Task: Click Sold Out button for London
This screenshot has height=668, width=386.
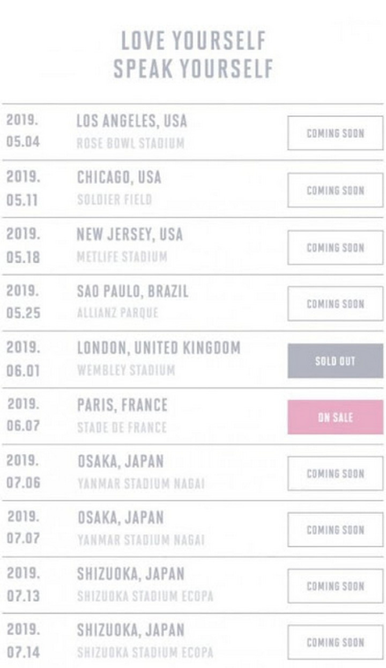Action: coord(335,361)
